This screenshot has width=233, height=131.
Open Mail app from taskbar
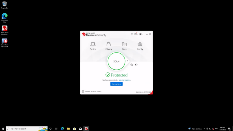pyautogui.click(x=80, y=129)
